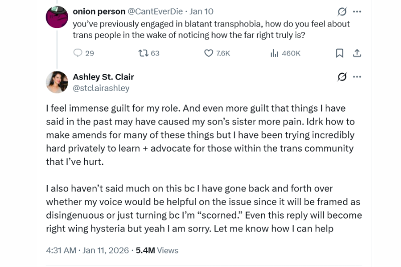Open onion person's profile avatar
Screen dimensions: 401x267
point(57,16)
